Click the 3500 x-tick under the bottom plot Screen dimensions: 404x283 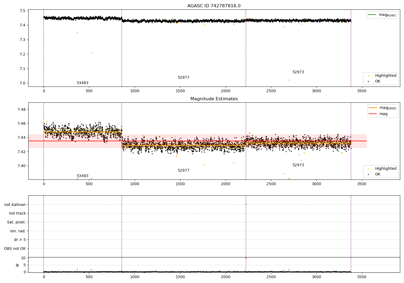point(362,277)
